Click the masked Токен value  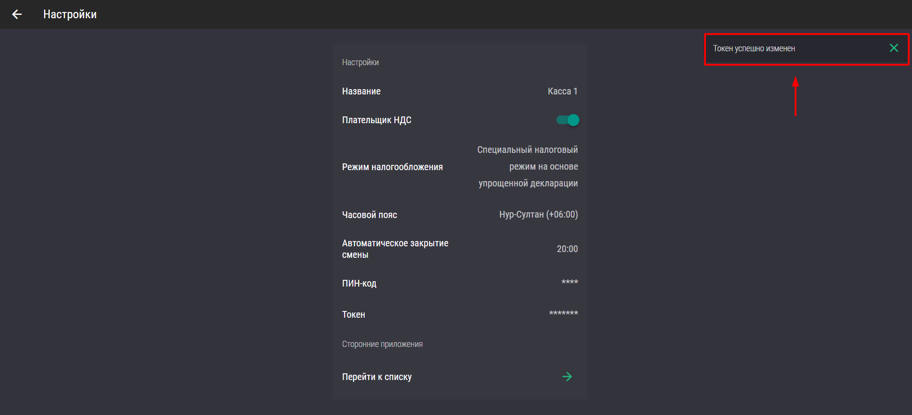563,313
